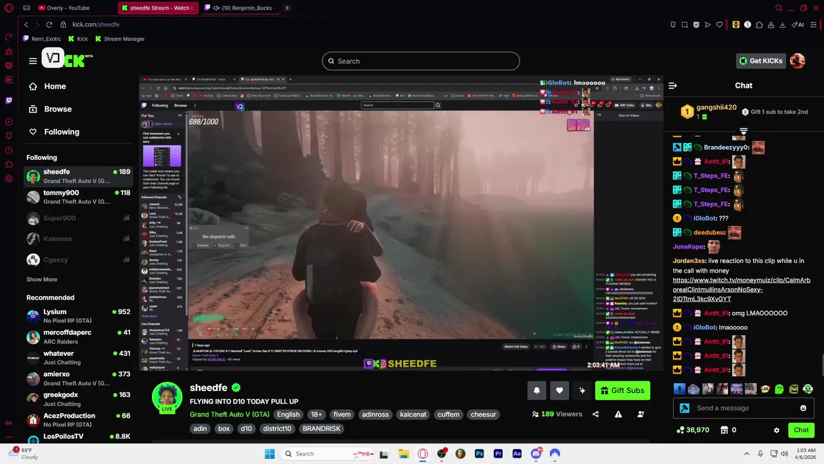Click the 36,970 channel points balance
This screenshot has height=464, width=824.
(693, 430)
